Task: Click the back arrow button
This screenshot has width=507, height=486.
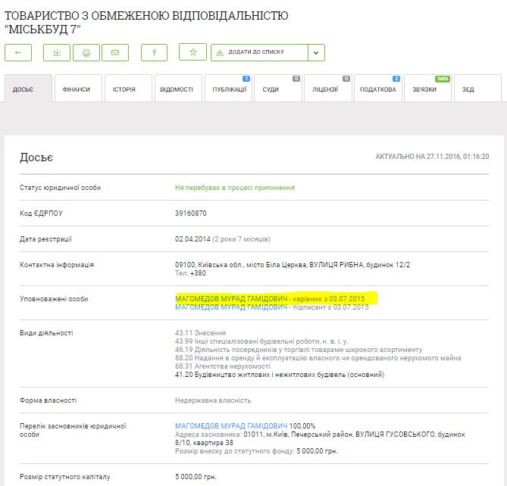Action: 18,52
